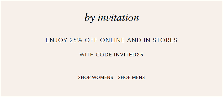This screenshot has width=223, height=97.
Task: Click 'SHOP' in the Shop Womens link
Action: click(x=84, y=78)
